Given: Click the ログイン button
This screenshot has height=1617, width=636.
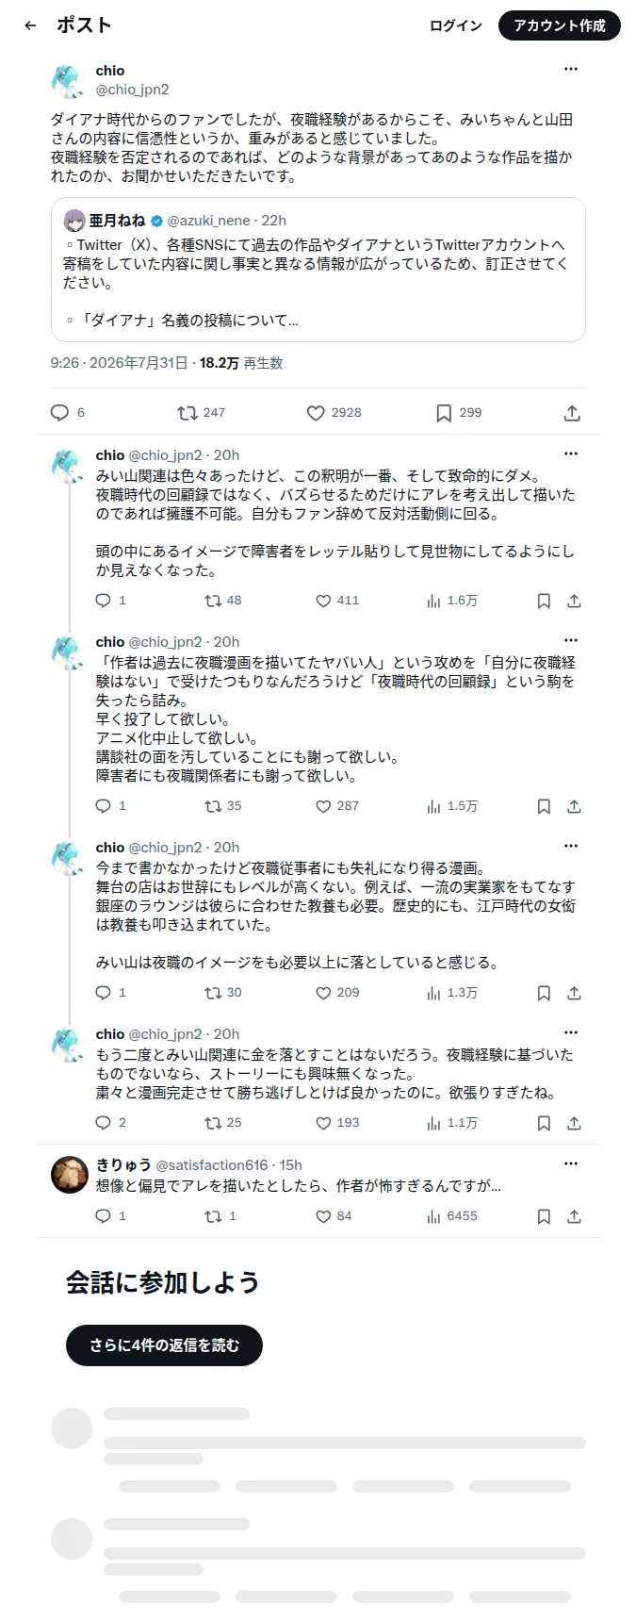Looking at the screenshot, I should 456,25.
